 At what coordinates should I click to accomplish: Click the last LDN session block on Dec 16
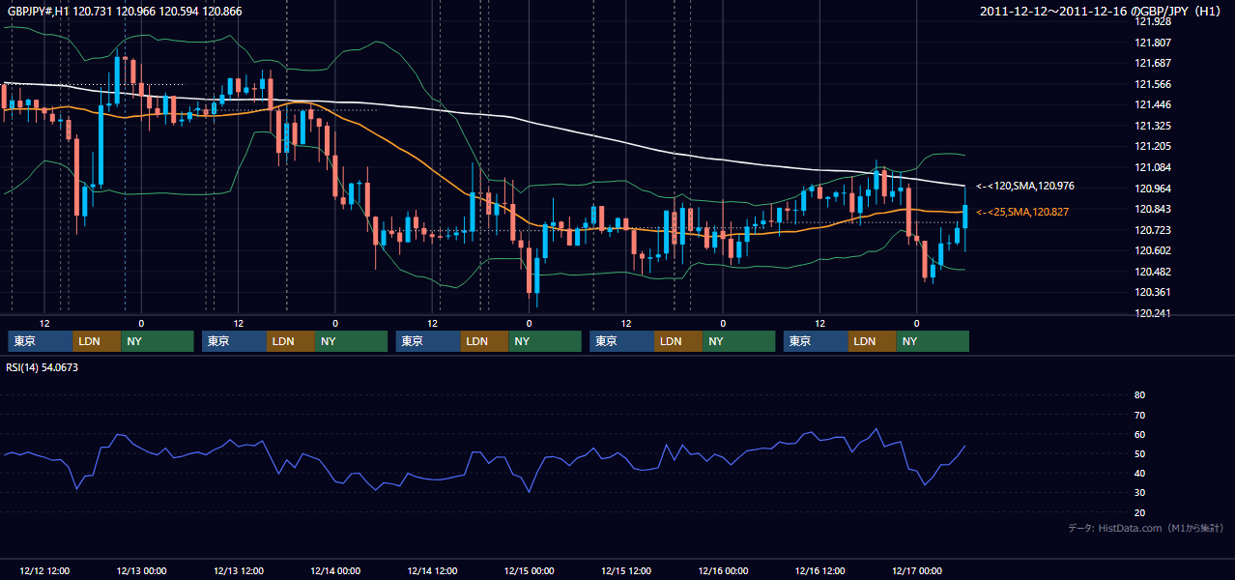(x=873, y=341)
